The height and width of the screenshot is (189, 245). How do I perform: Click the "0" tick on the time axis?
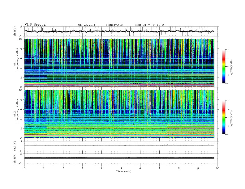24,168
